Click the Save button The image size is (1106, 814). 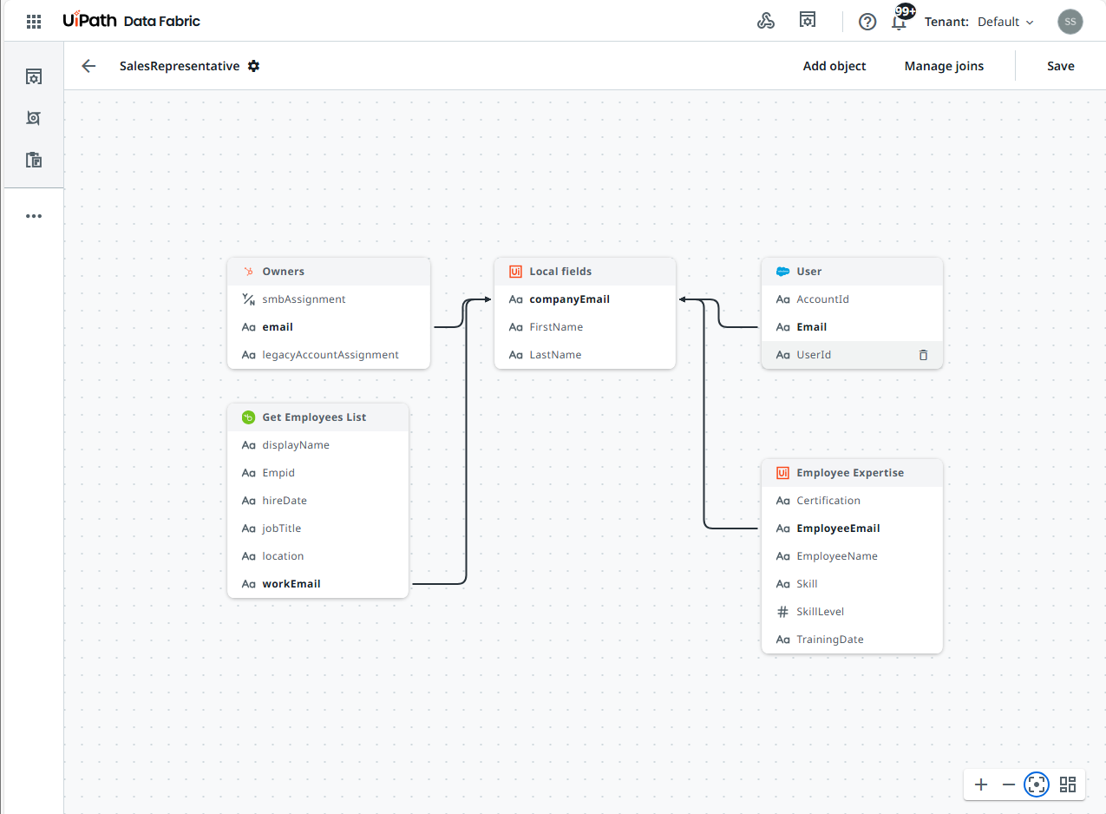click(1060, 66)
